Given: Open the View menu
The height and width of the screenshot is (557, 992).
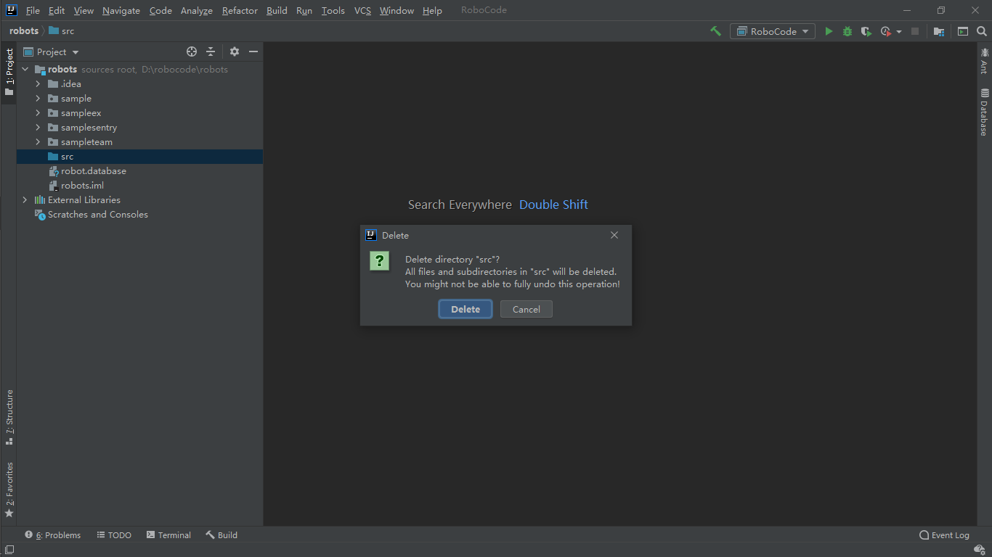Looking at the screenshot, I should (x=84, y=10).
